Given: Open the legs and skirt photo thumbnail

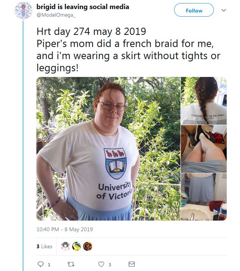Looking at the screenshot, I should point(204,149).
